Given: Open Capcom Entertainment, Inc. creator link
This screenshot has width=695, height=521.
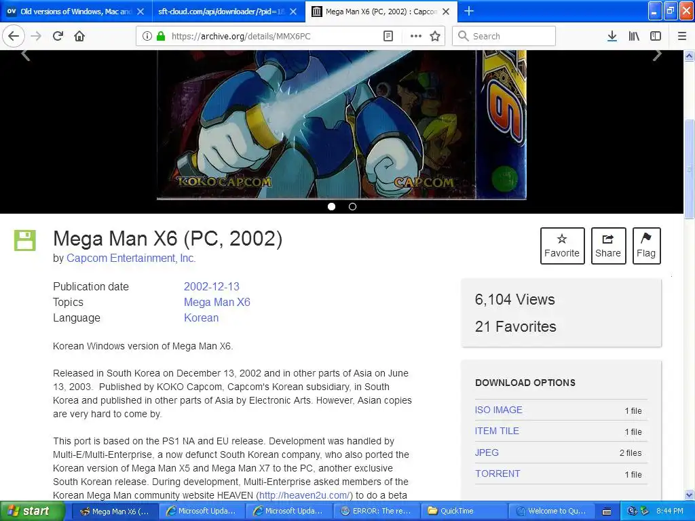Looking at the screenshot, I should pyautogui.click(x=131, y=258).
